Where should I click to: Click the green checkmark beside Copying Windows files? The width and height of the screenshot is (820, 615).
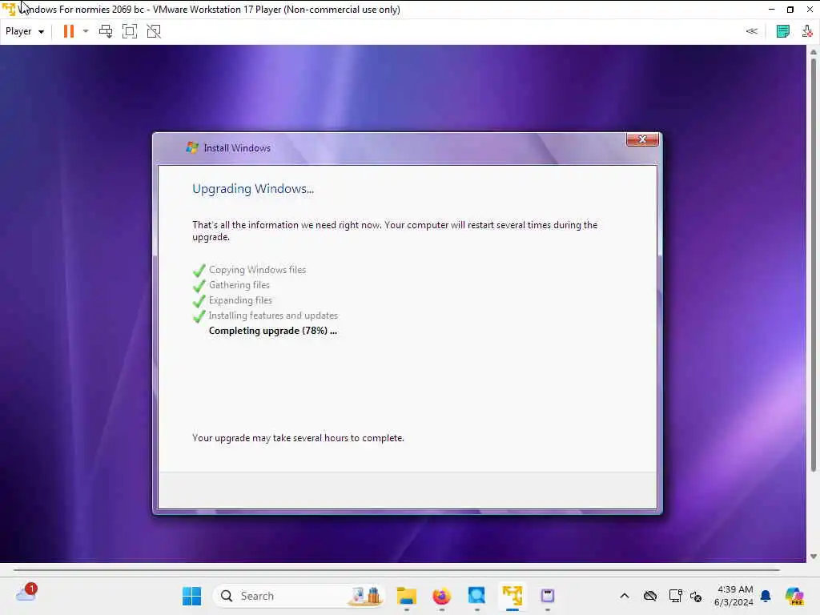point(199,271)
